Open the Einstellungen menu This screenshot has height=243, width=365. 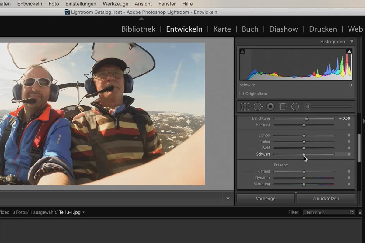click(x=81, y=4)
